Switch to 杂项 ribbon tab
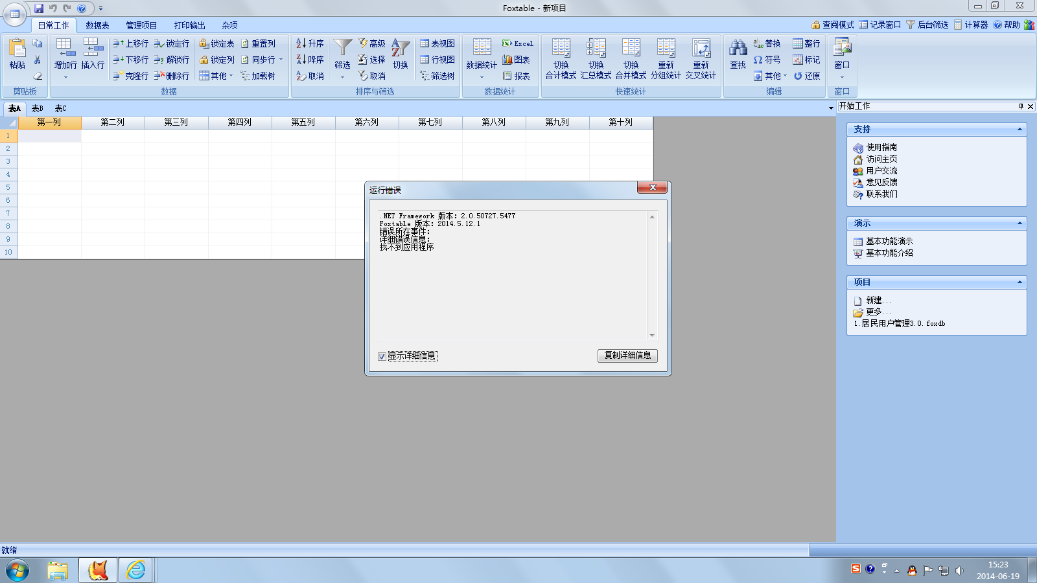 229,25
